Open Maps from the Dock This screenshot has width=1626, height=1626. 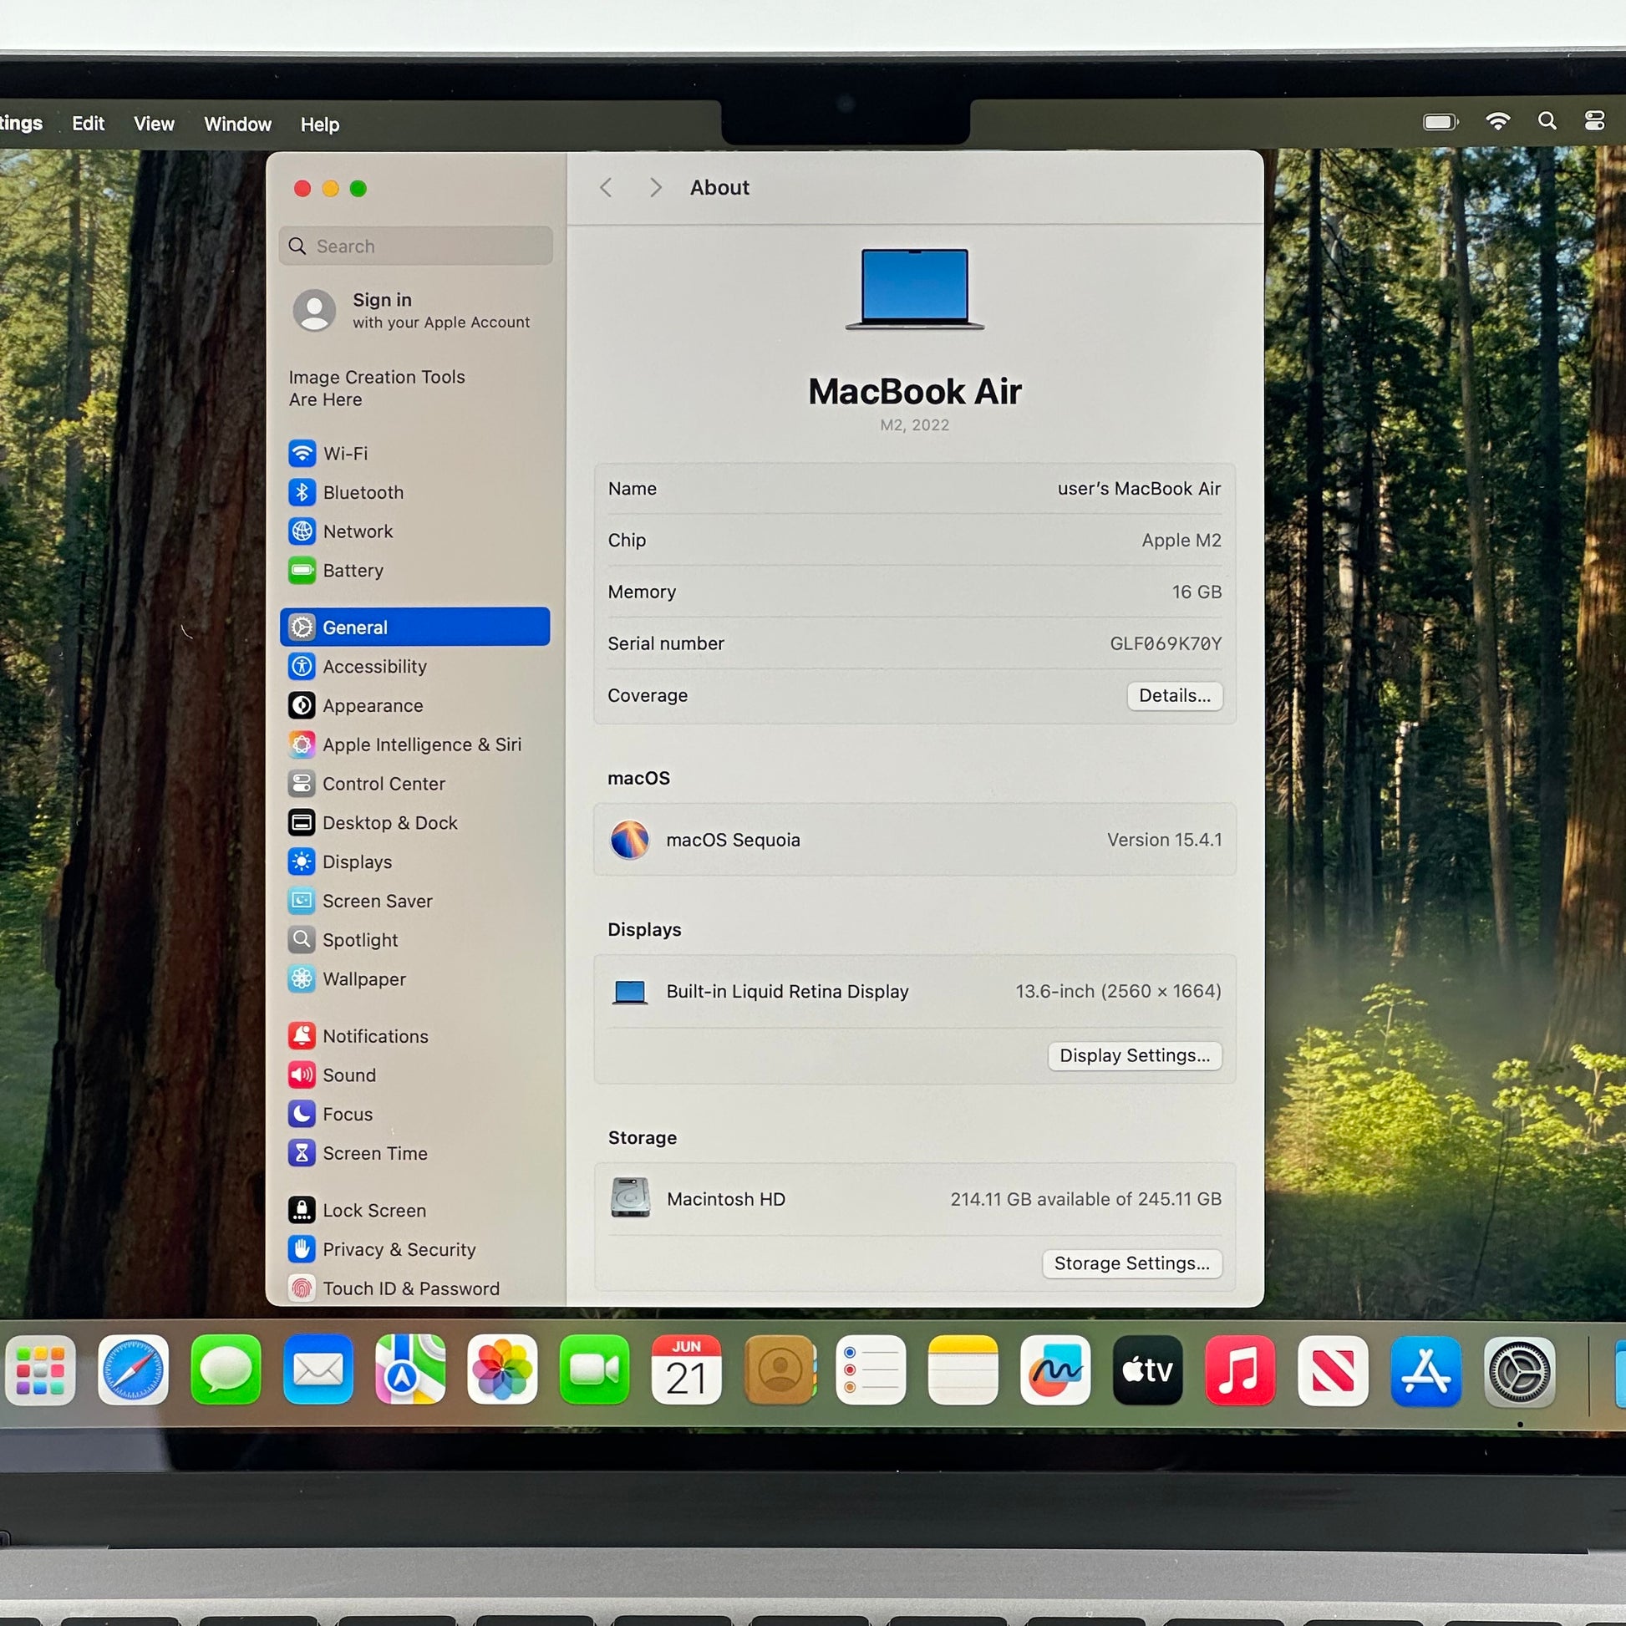[410, 1369]
